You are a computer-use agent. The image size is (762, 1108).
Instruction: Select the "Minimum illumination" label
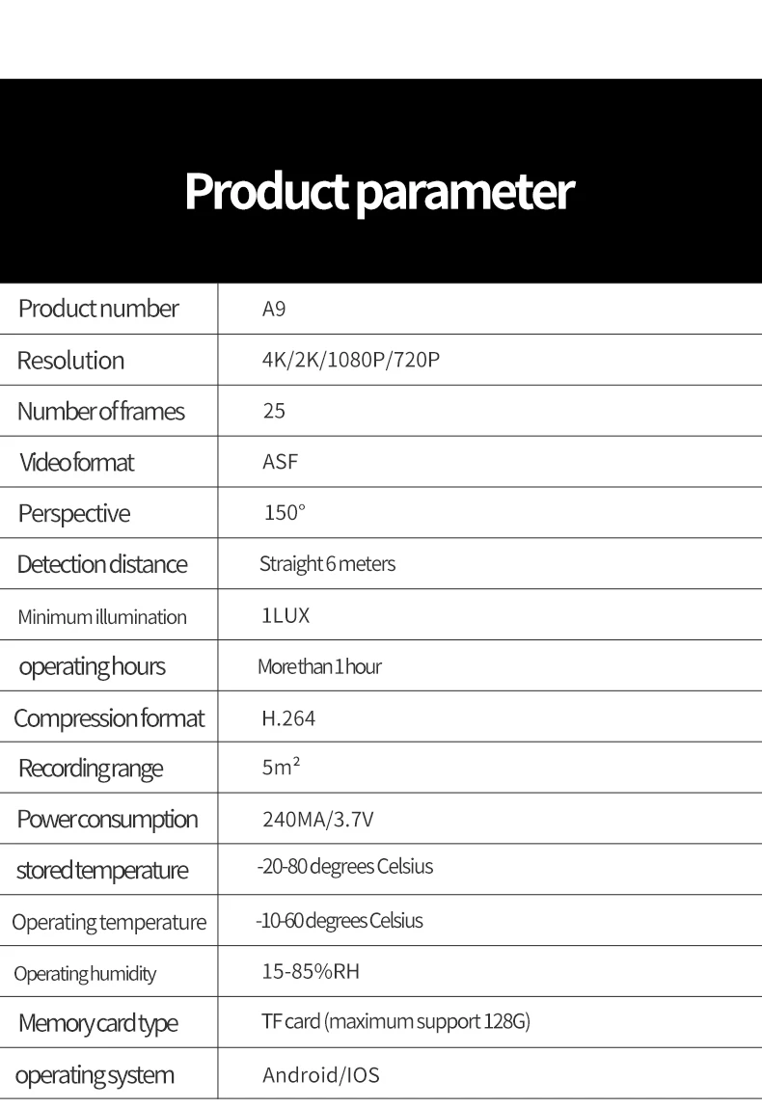click(102, 617)
